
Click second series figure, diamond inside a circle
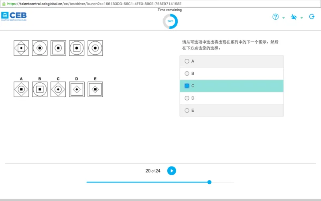click(x=40, y=48)
